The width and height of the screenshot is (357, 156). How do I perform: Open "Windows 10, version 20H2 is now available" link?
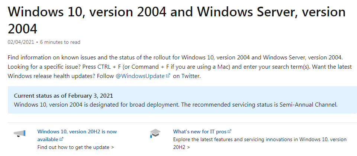[x=77, y=135]
